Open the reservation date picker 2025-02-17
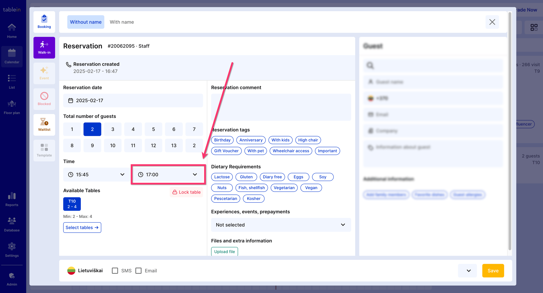This screenshot has width=543, height=293. (133, 100)
